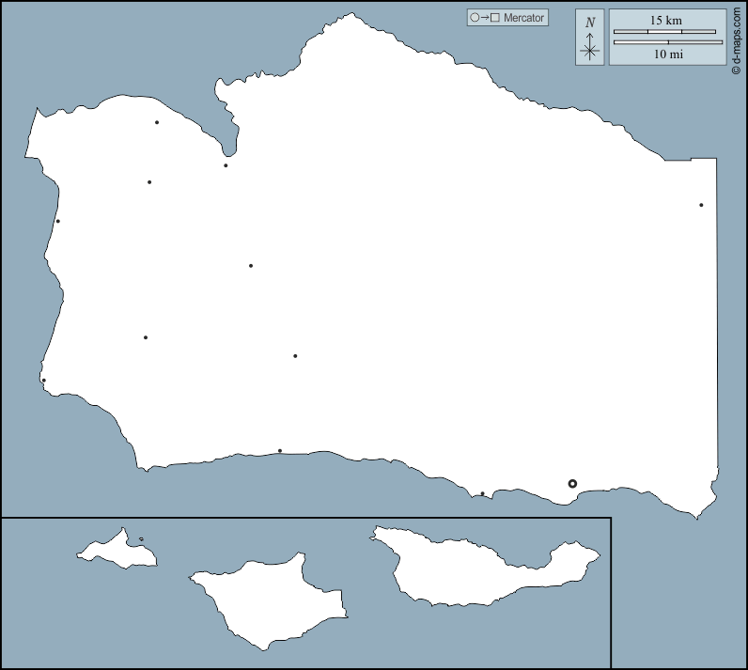Open the d-maps.com copyright link
This screenshot has height=670, width=748.
(737, 39)
